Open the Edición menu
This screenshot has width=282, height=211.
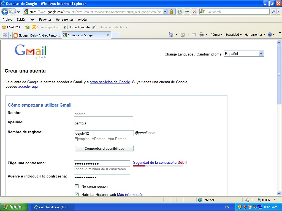pyautogui.click(x=21, y=20)
